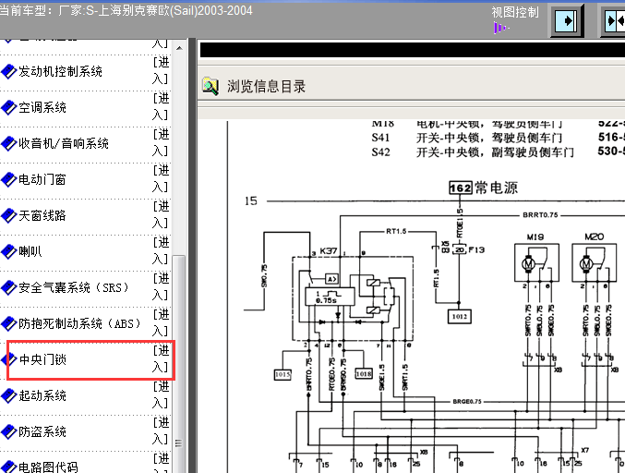Click [进入] link next to 空调系统
Screen dimensions: 625x473
[x=161, y=107]
